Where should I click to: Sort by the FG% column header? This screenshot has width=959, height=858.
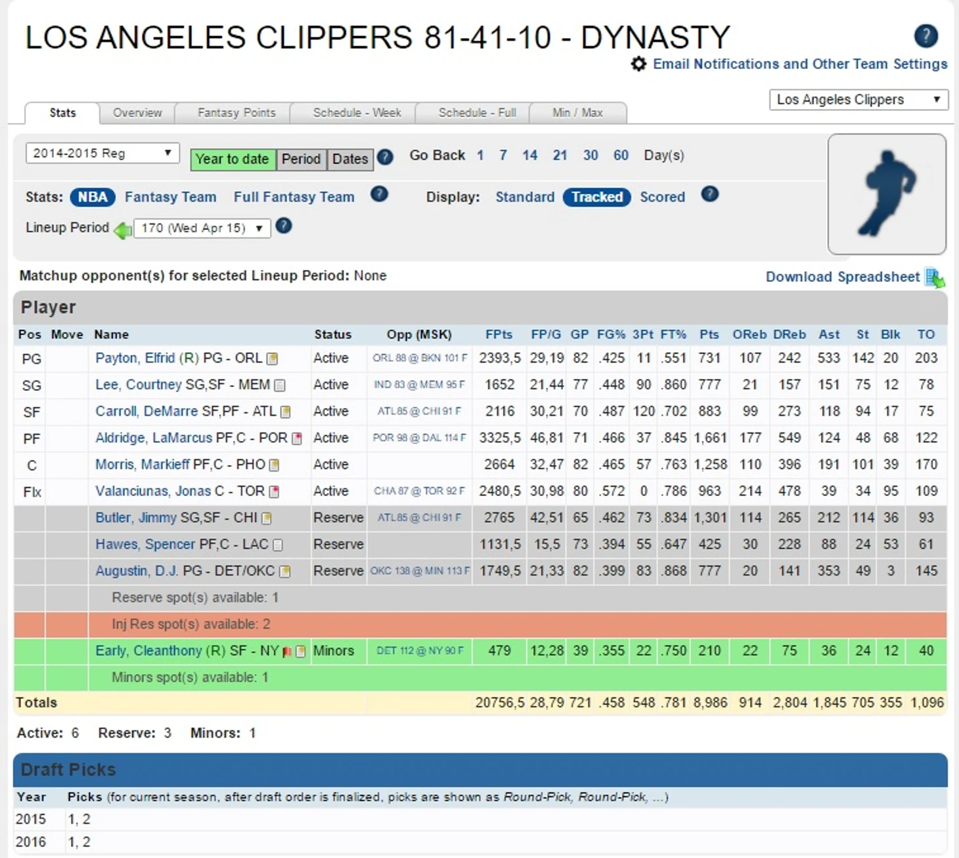[611, 334]
